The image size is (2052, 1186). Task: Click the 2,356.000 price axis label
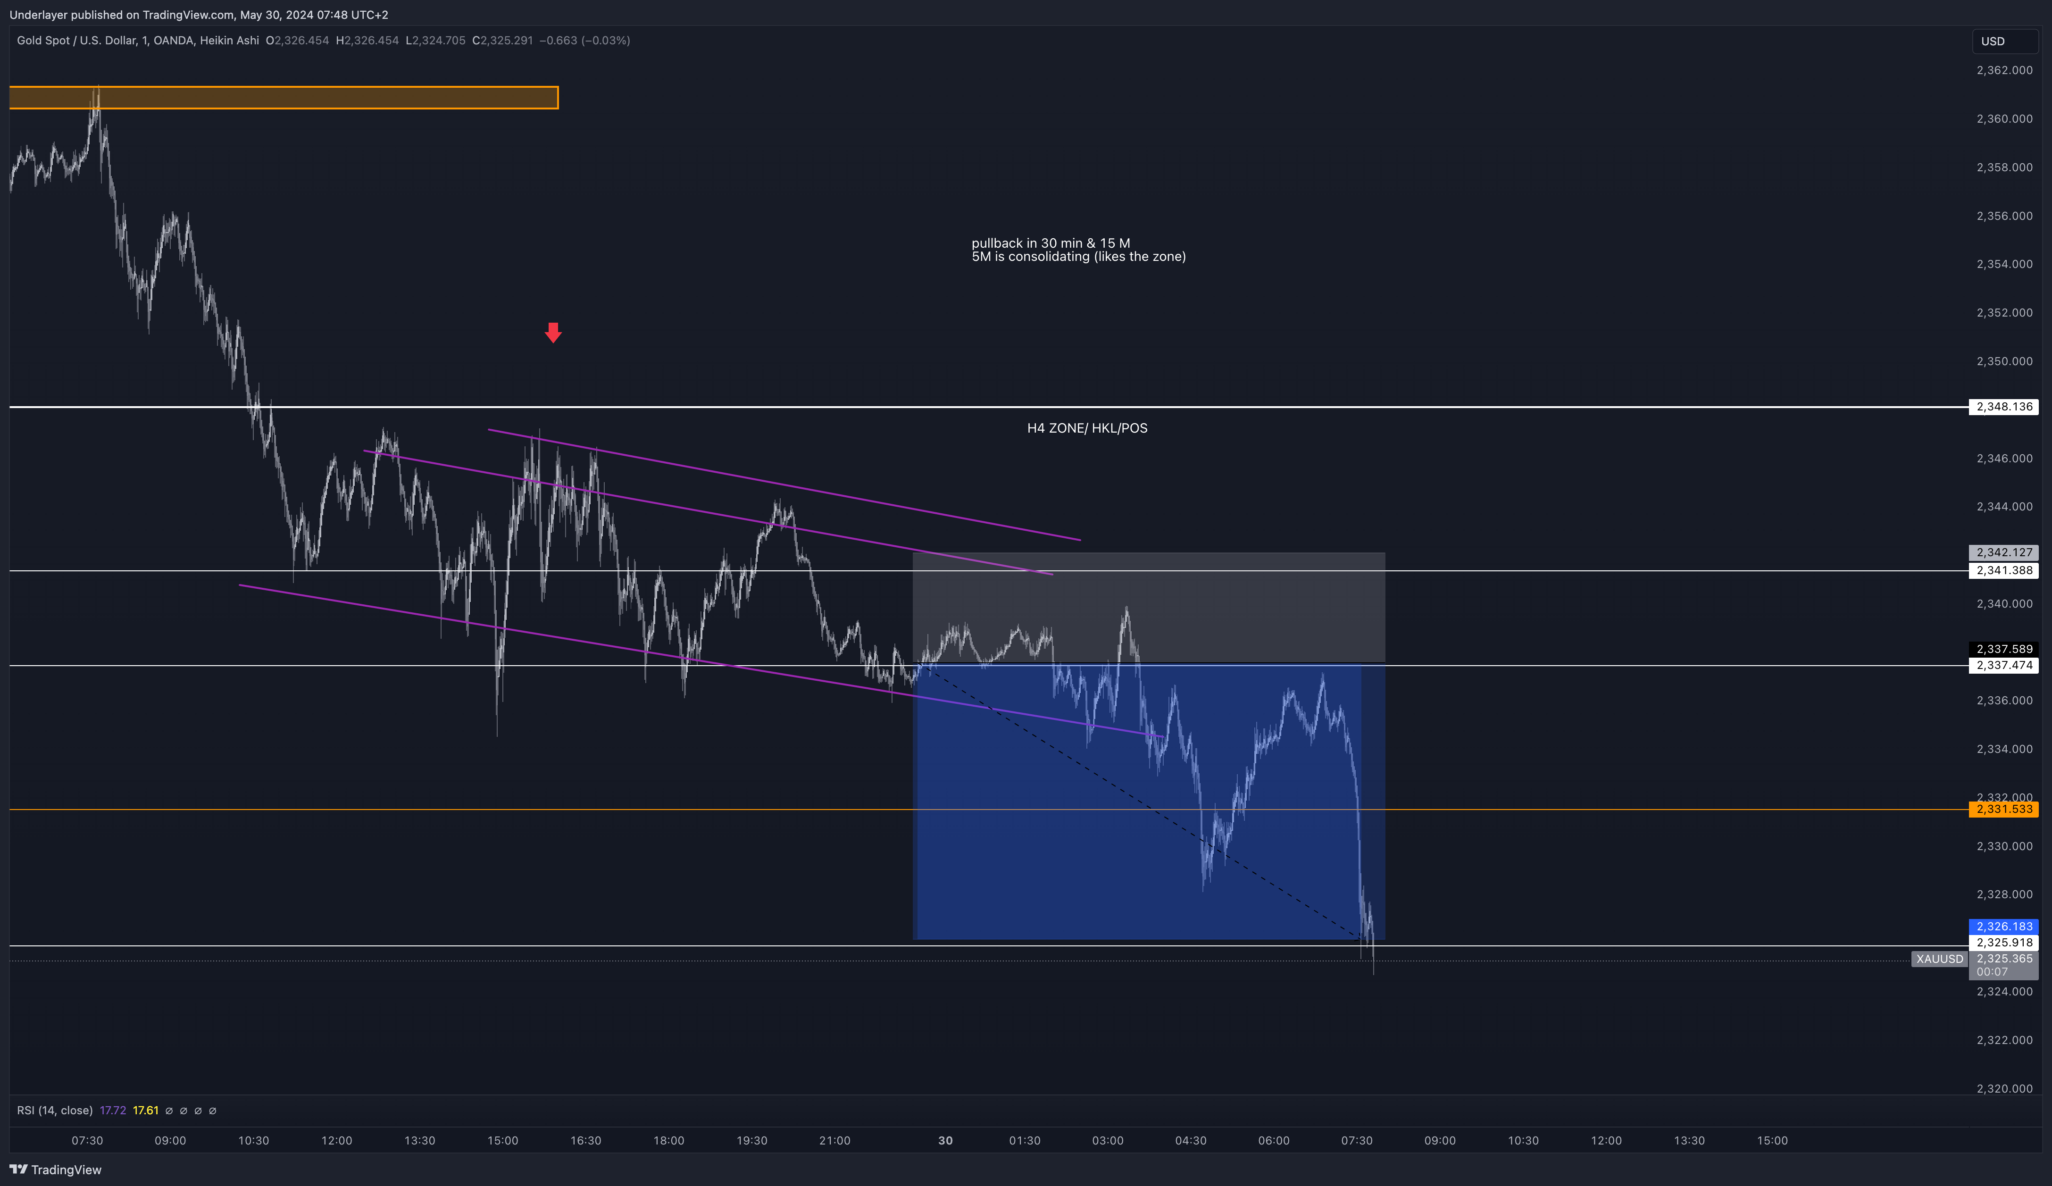click(x=2004, y=216)
